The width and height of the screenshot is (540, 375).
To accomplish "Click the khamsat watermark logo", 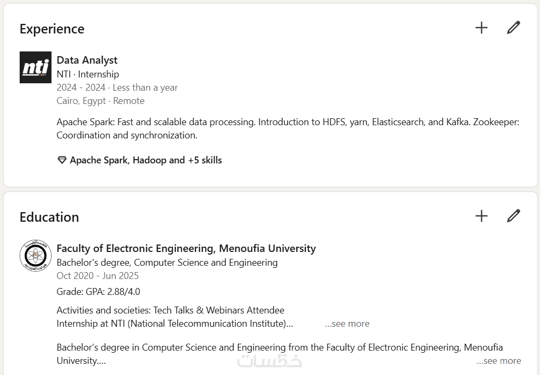I will (269, 361).
